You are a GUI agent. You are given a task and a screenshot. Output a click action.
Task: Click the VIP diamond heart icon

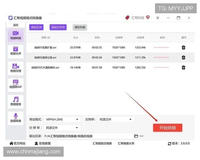(x=148, y=17)
